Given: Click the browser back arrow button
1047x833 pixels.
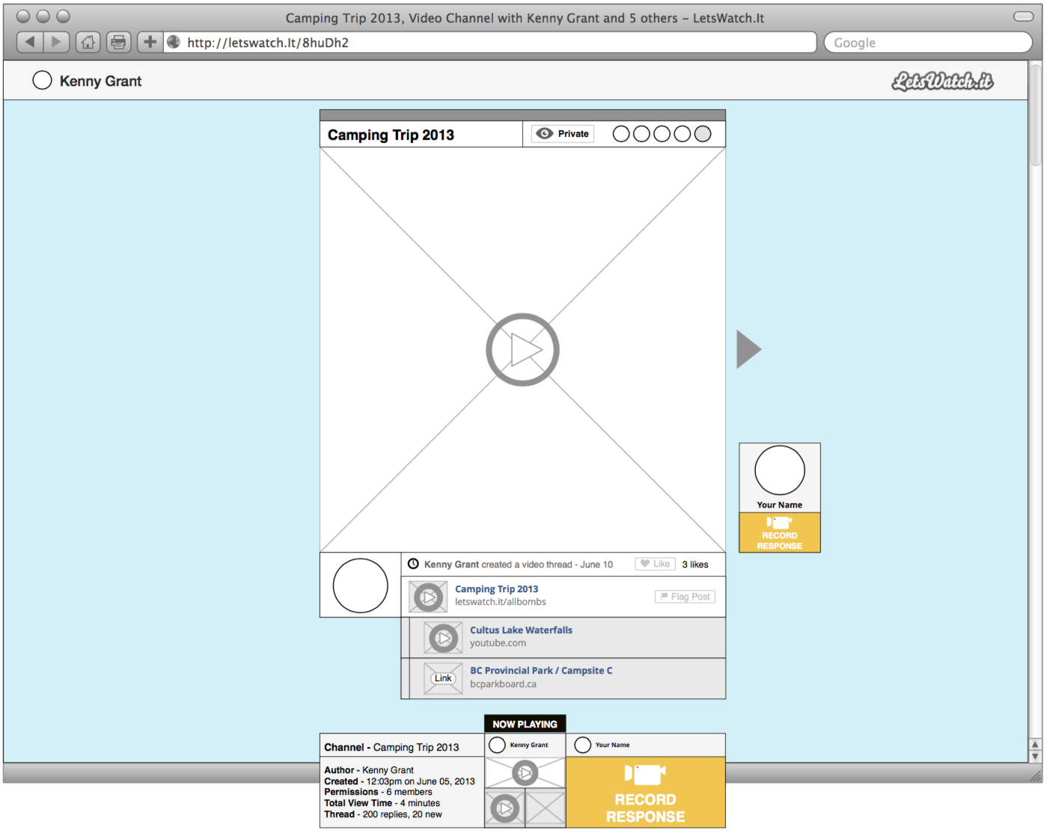Looking at the screenshot, I should pyautogui.click(x=29, y=42).
